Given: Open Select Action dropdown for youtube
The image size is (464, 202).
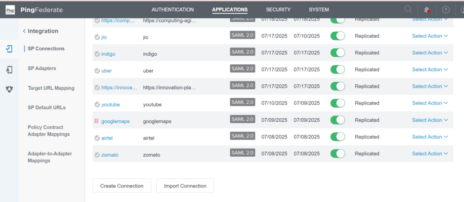Looking at the screenshot, I should click(x=430, y=103).
